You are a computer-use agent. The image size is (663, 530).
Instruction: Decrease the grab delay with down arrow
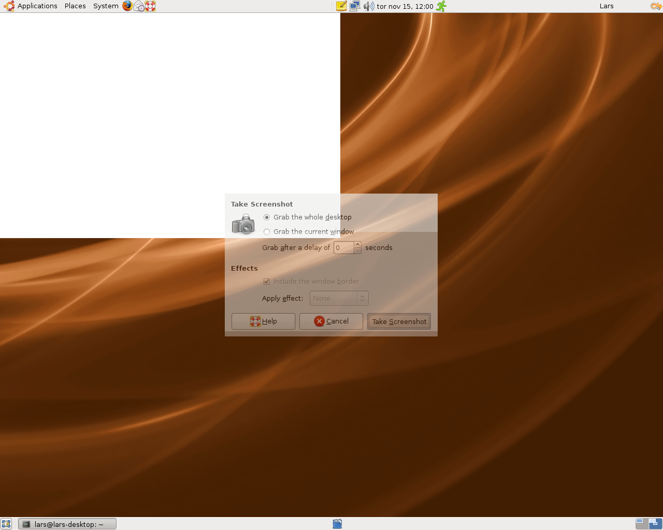click(358, 251)
